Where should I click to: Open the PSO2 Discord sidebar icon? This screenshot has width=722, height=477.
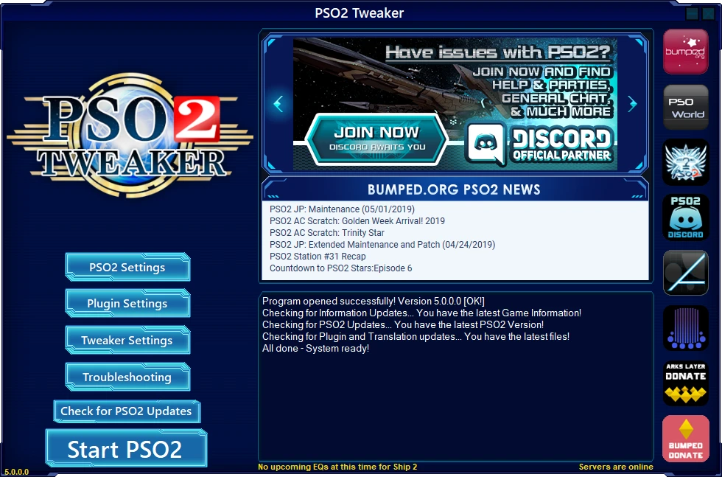[x=686, y=217]
